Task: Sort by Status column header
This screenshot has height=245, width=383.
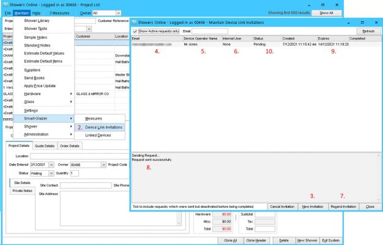Action: pos(267,38)
